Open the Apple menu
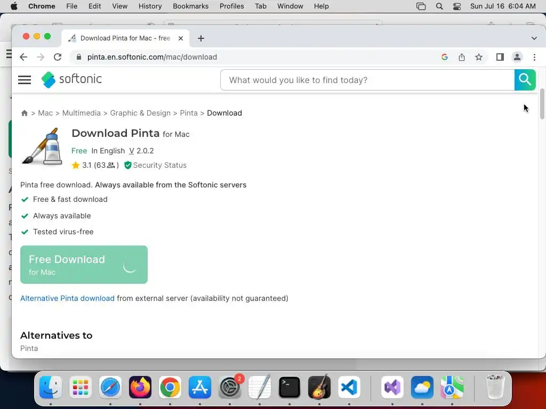This screenshot has height=409, width=546. point(14,6)
